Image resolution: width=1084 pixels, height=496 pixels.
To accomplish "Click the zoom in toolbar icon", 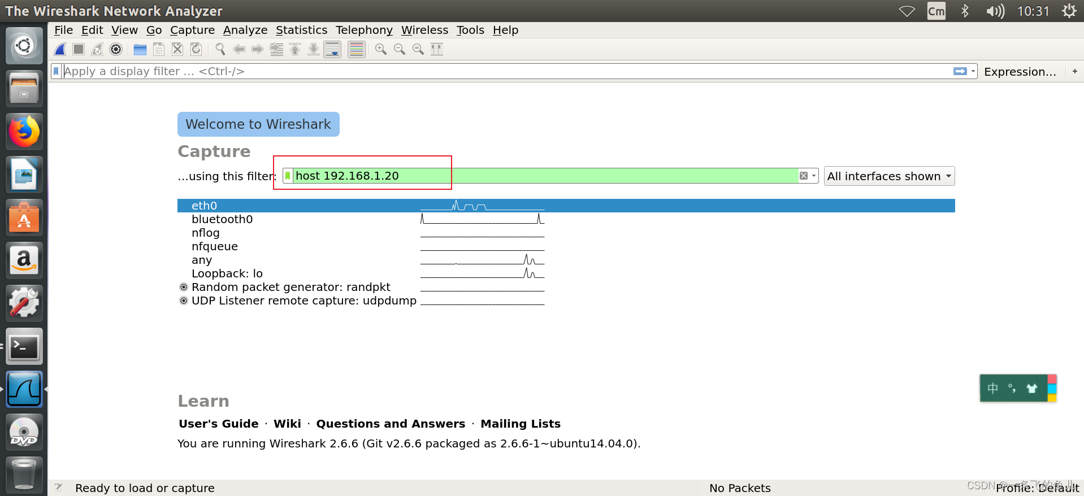I will click(x=381, y=50).
